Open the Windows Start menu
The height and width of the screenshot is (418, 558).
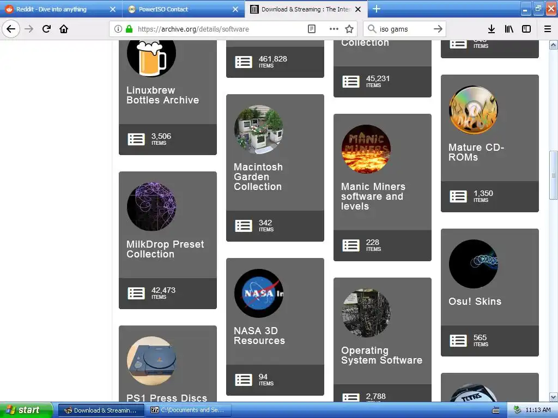(26, 410)
